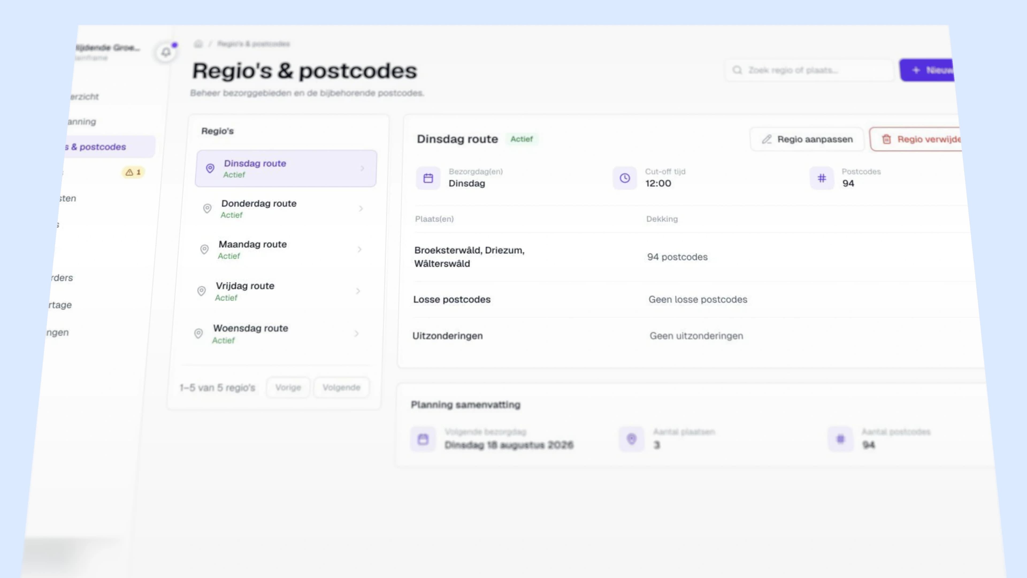Open the Regio's & postcodes sidebar item
The width and height of the screenshot is (1027, 578).
point(110,146)
